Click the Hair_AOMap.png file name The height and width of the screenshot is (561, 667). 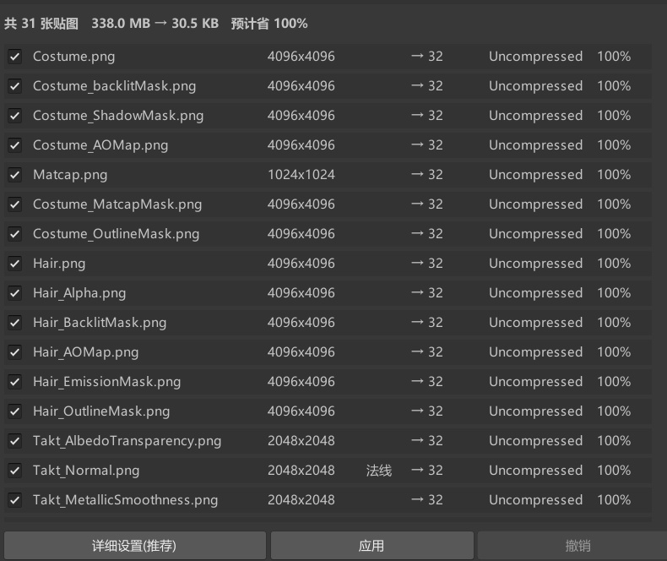point(86,352)
